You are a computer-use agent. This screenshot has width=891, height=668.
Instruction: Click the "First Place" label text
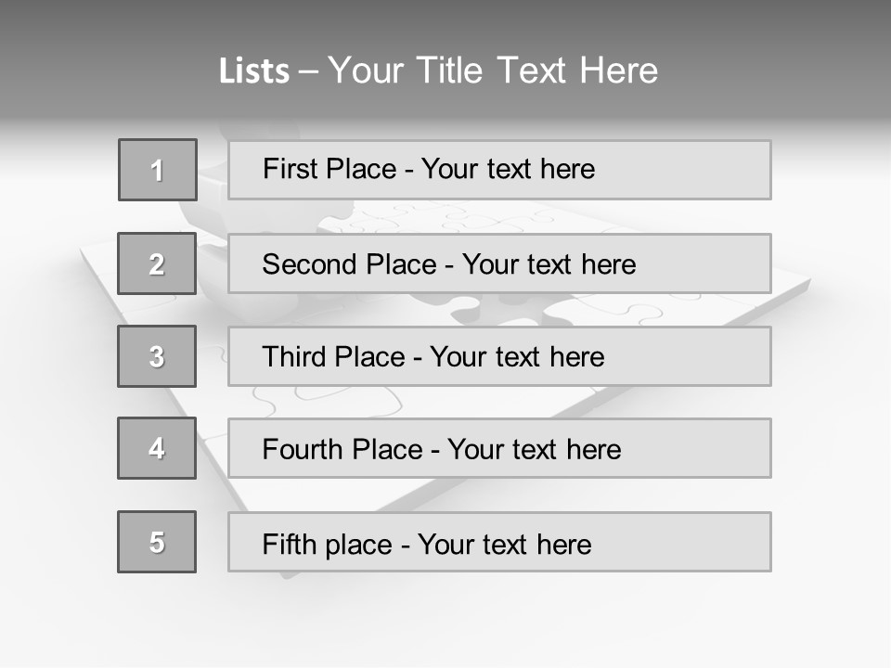[329, 169]
